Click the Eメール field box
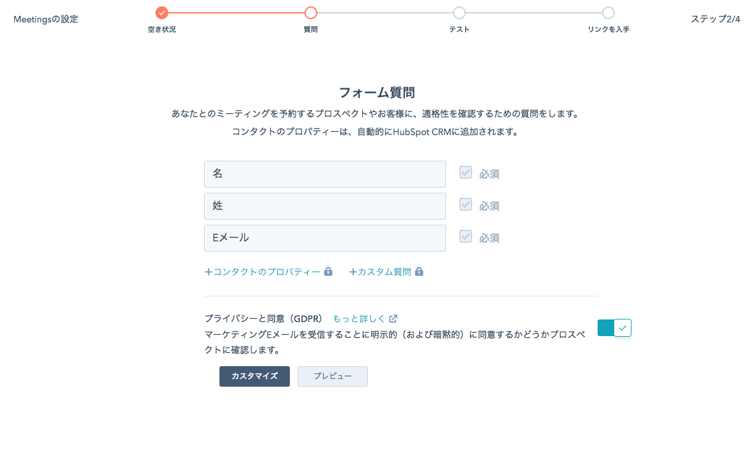 (325, 238)
